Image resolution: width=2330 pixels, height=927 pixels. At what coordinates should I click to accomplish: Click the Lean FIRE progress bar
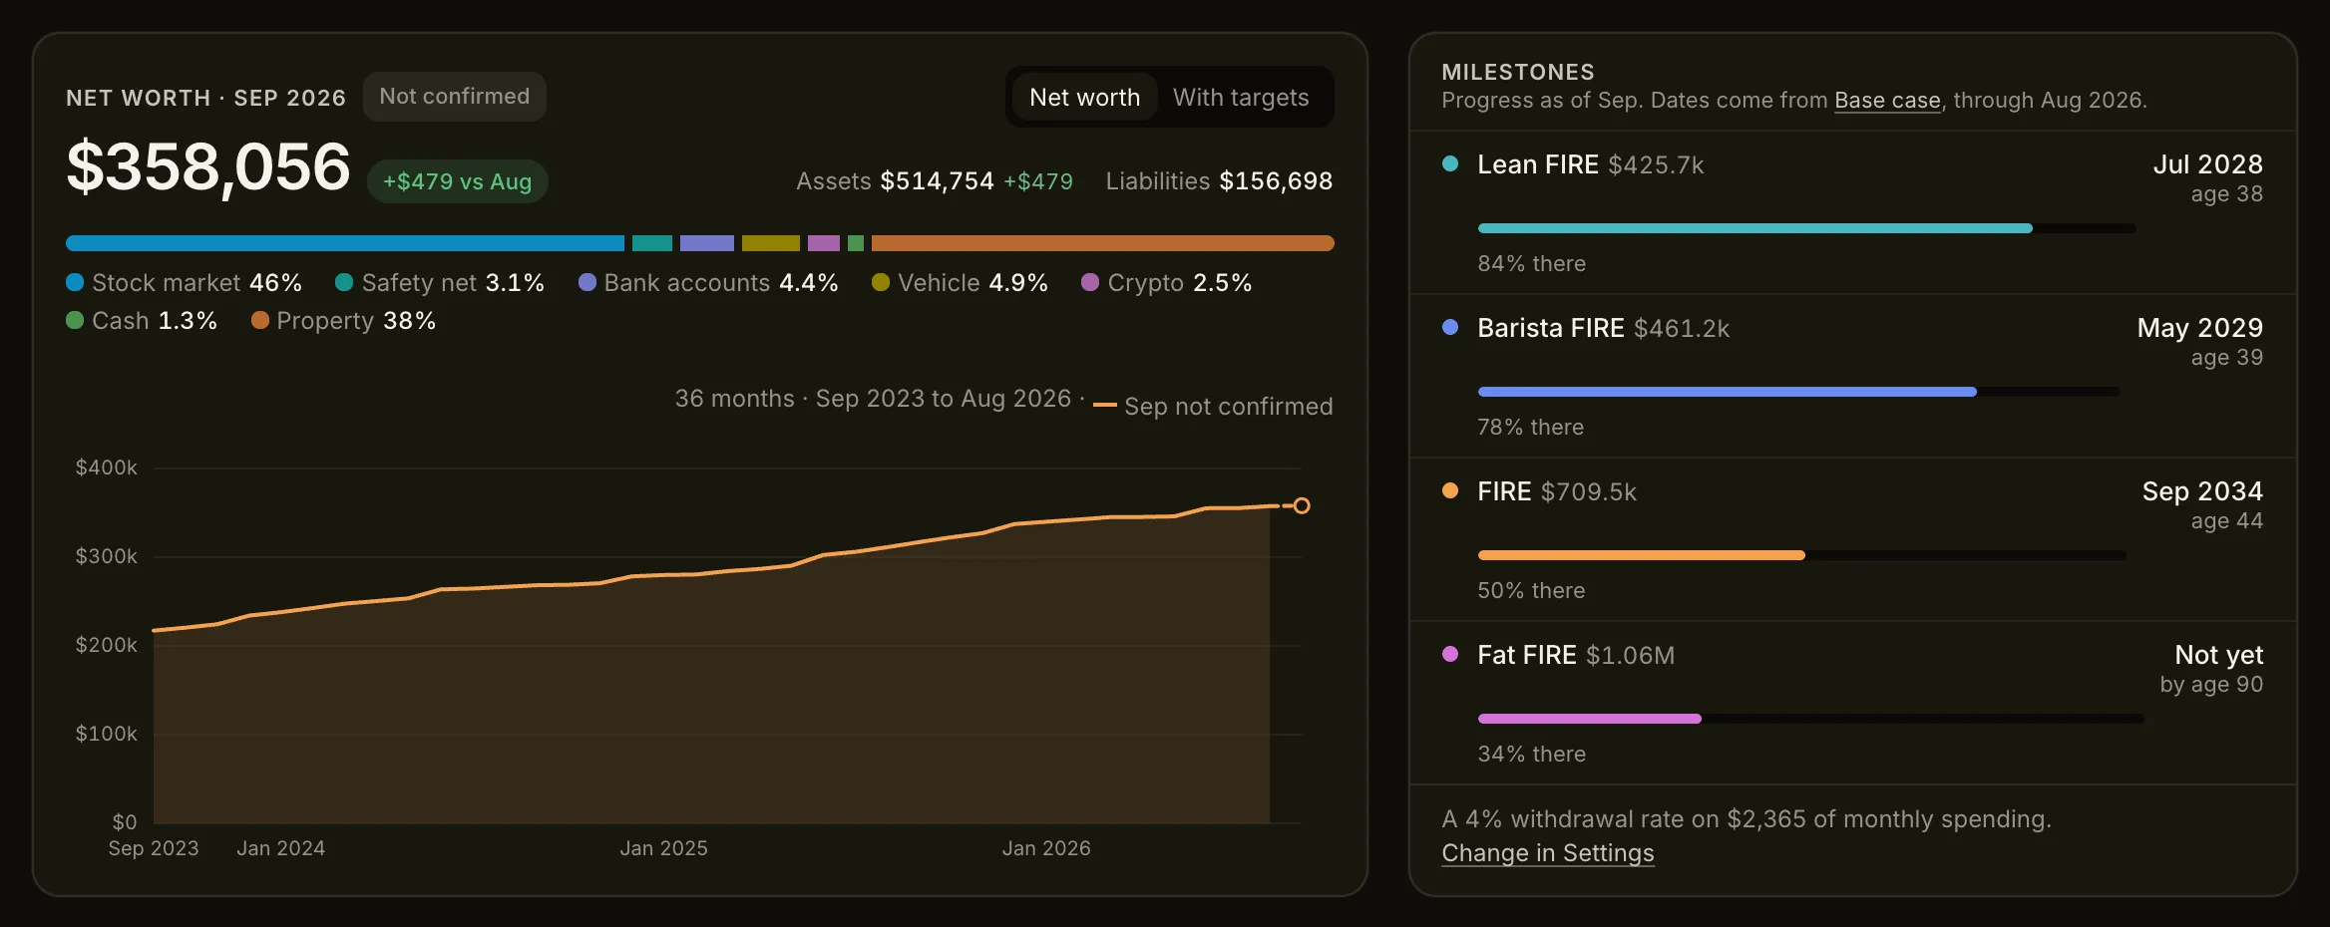[x=1807, y=228]
